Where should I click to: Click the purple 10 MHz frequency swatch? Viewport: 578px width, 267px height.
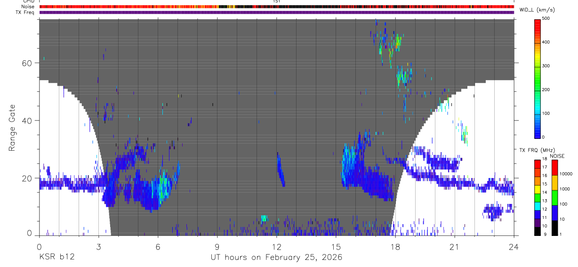click(538, 223)
